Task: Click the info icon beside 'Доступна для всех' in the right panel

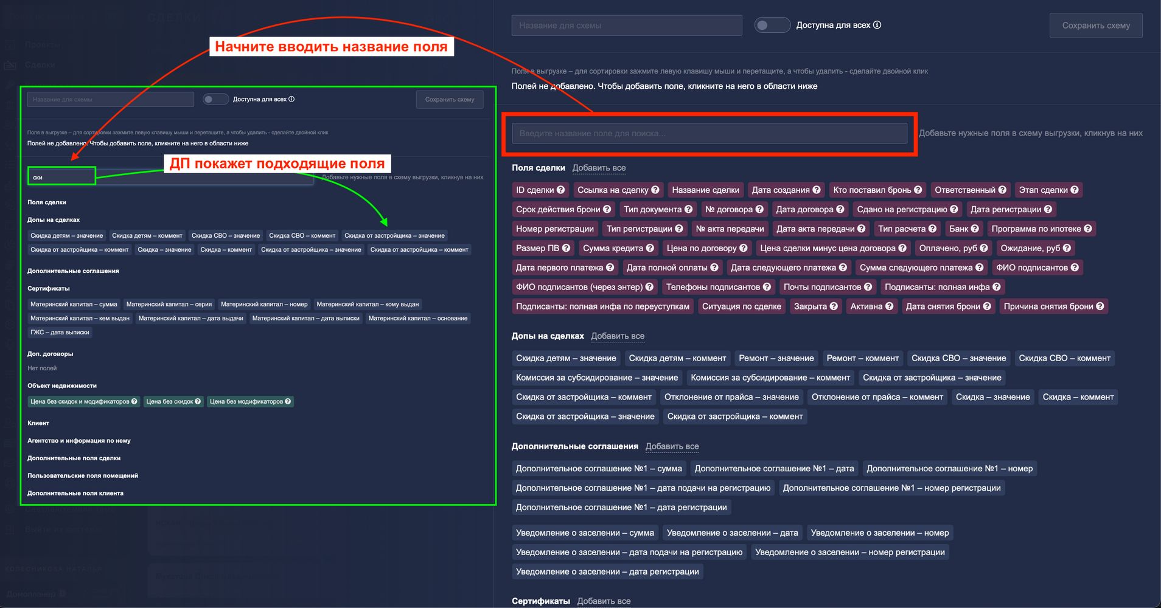Action: click(x=877, y=25)
